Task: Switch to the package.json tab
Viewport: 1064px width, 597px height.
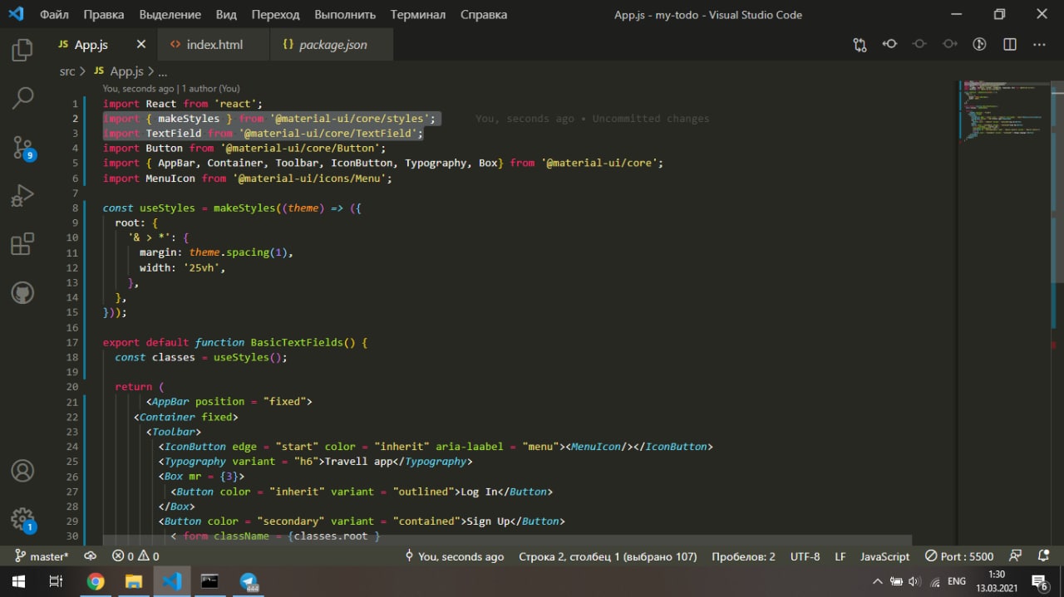Action: [x=332, y=45]
